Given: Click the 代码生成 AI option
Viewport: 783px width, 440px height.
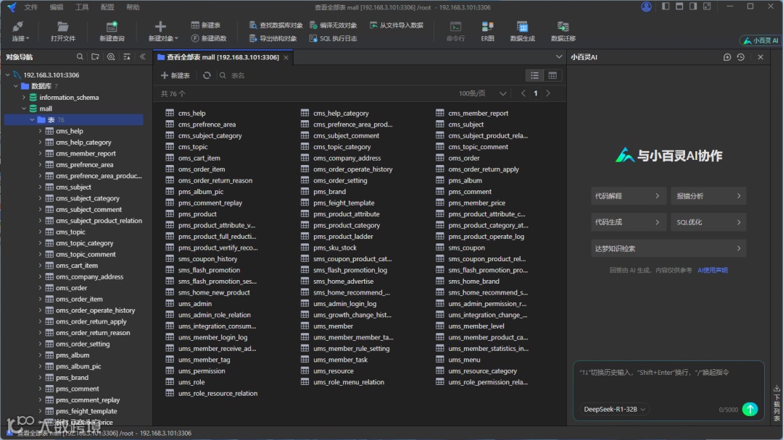Looking at the screenshot, I should tap(628, 222).
